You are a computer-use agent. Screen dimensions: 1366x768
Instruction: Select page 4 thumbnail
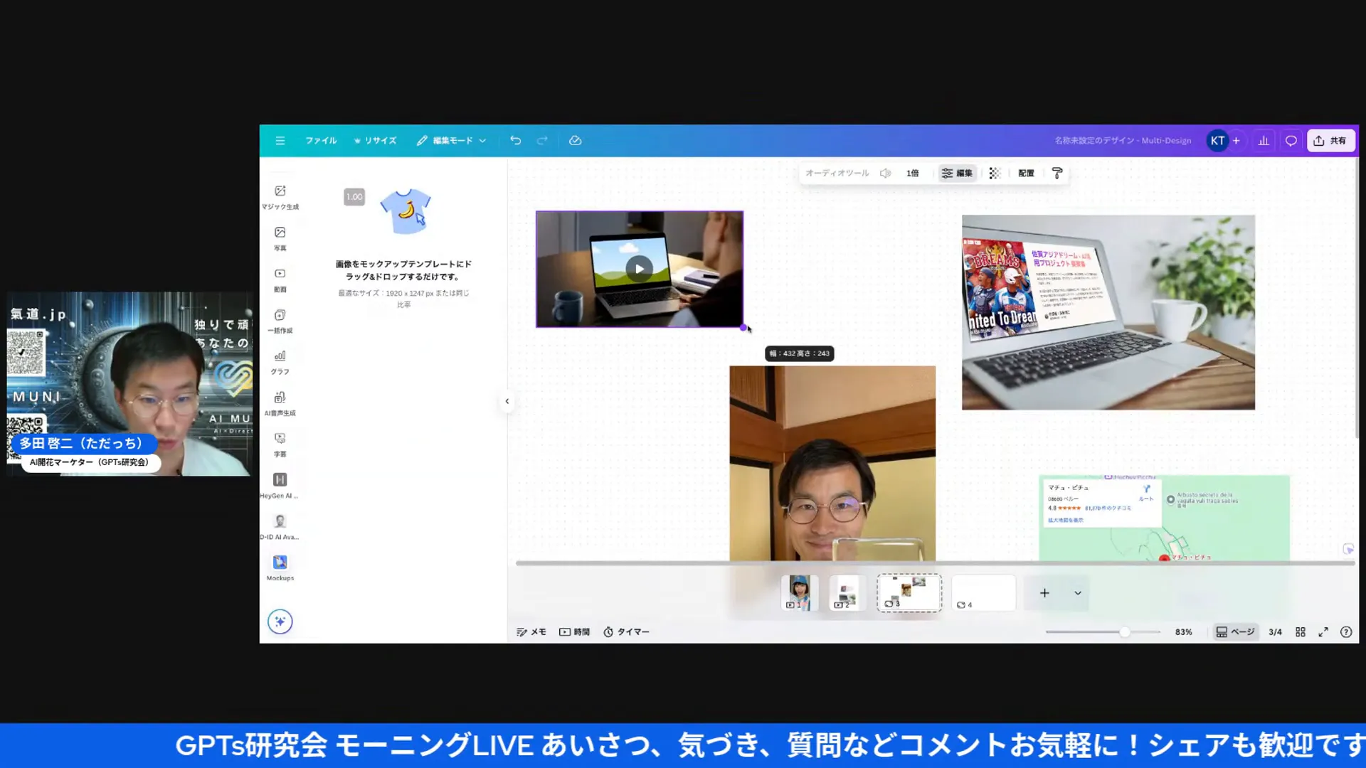(983, 592)
